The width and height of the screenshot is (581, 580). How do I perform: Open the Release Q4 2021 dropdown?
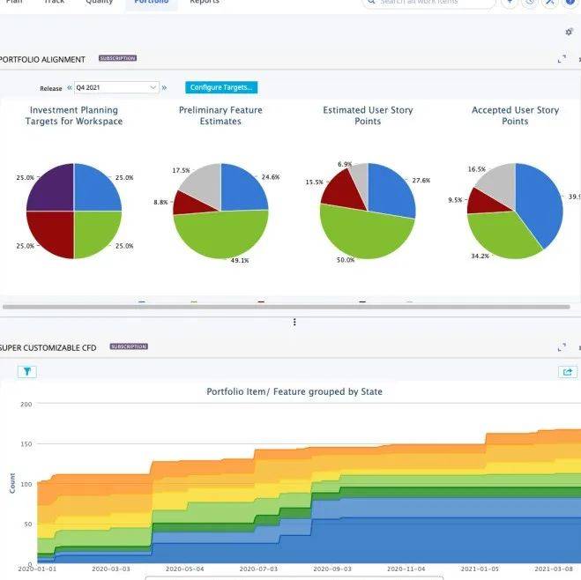[x=116, y=87]
